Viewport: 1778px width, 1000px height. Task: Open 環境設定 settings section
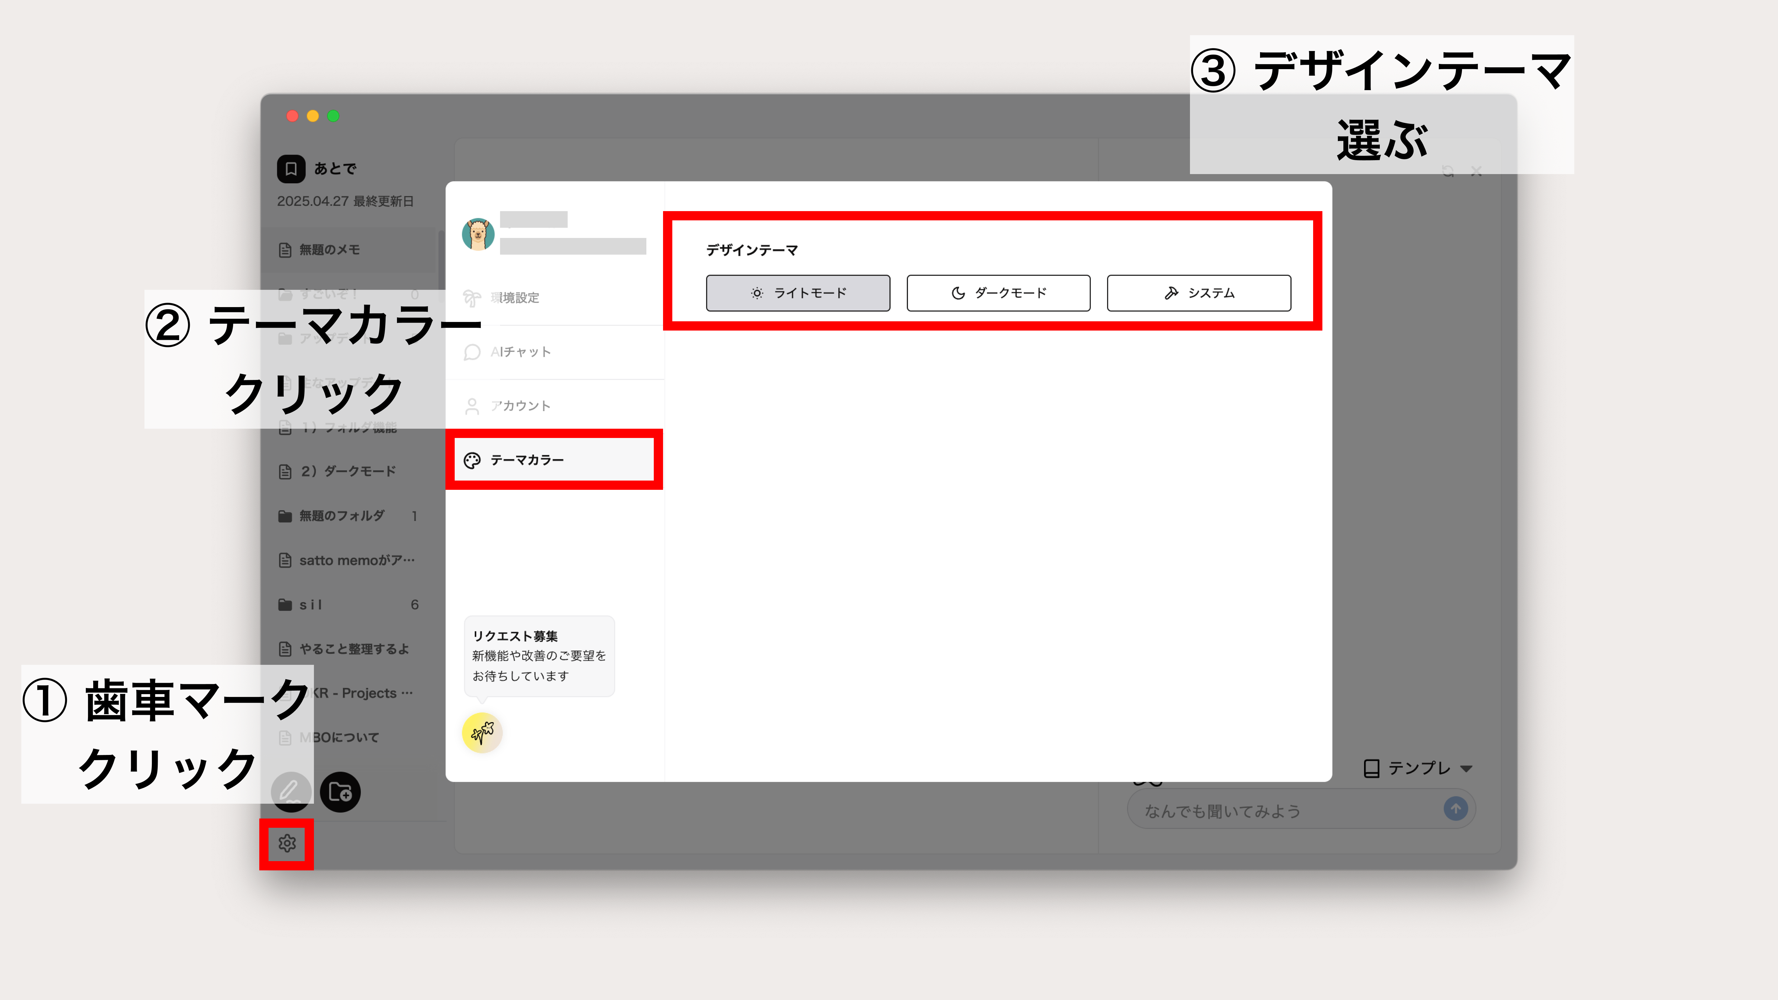pos(554,298)
